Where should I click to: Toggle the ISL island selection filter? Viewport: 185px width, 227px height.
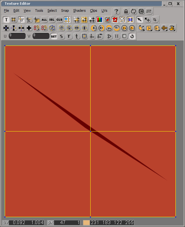click(52, 20)
